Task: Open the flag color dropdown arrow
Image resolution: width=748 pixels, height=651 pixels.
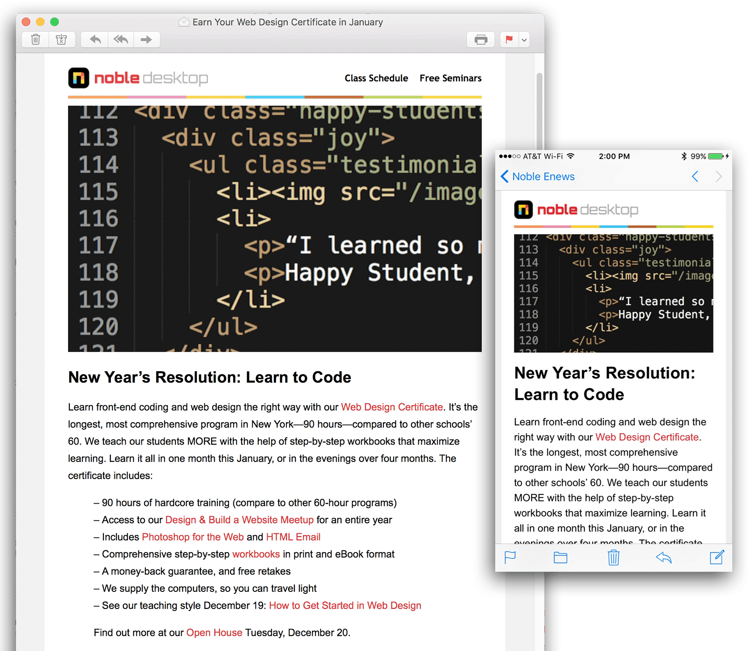Action: point(524,40)
